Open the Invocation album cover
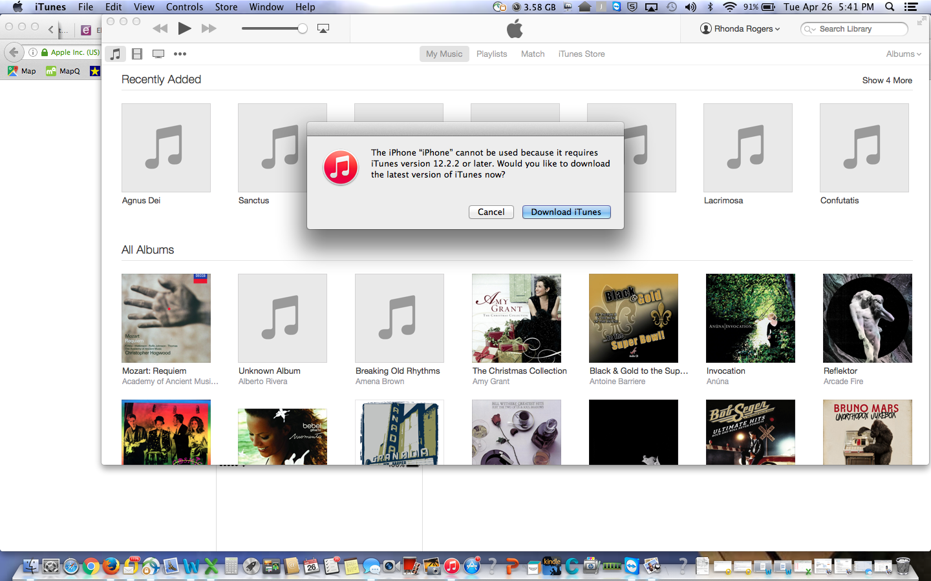Screen dimensions: 931x581 coord(751,318)
